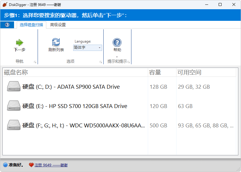Select the 120 GB capacity cell
Image resolution: width=241 pixels, height=172 pixels.
(158, 106)
